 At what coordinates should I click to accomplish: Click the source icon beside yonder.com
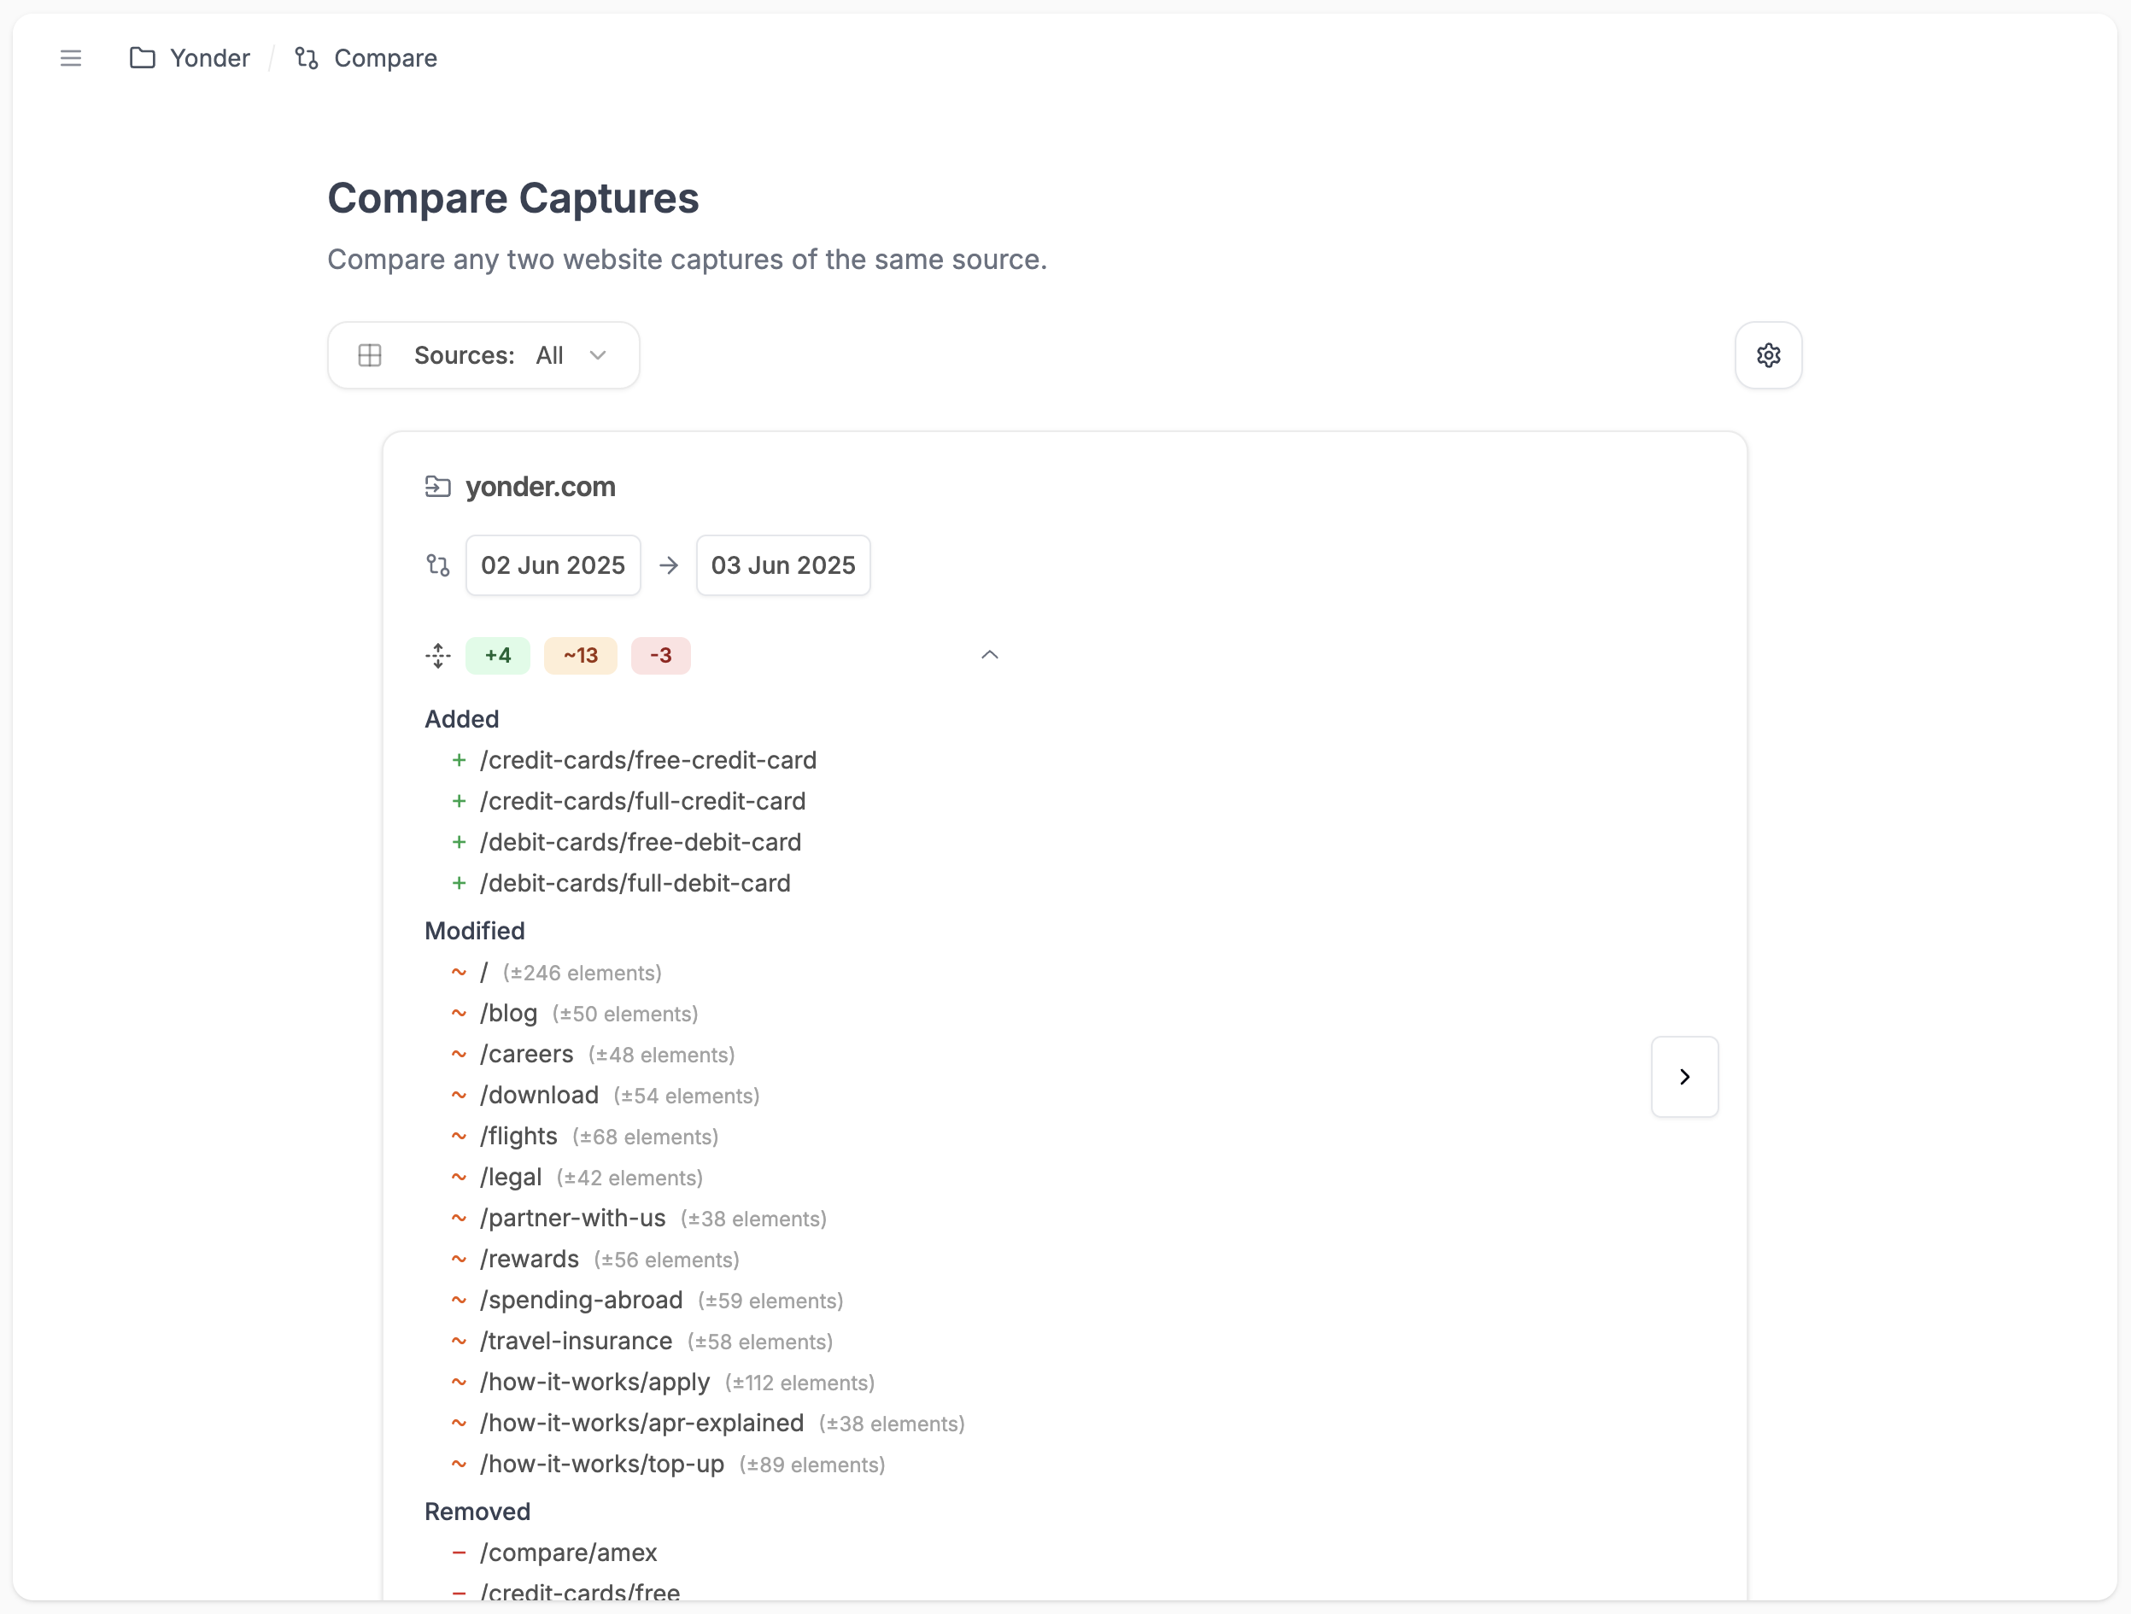click(x=437, y=486)
